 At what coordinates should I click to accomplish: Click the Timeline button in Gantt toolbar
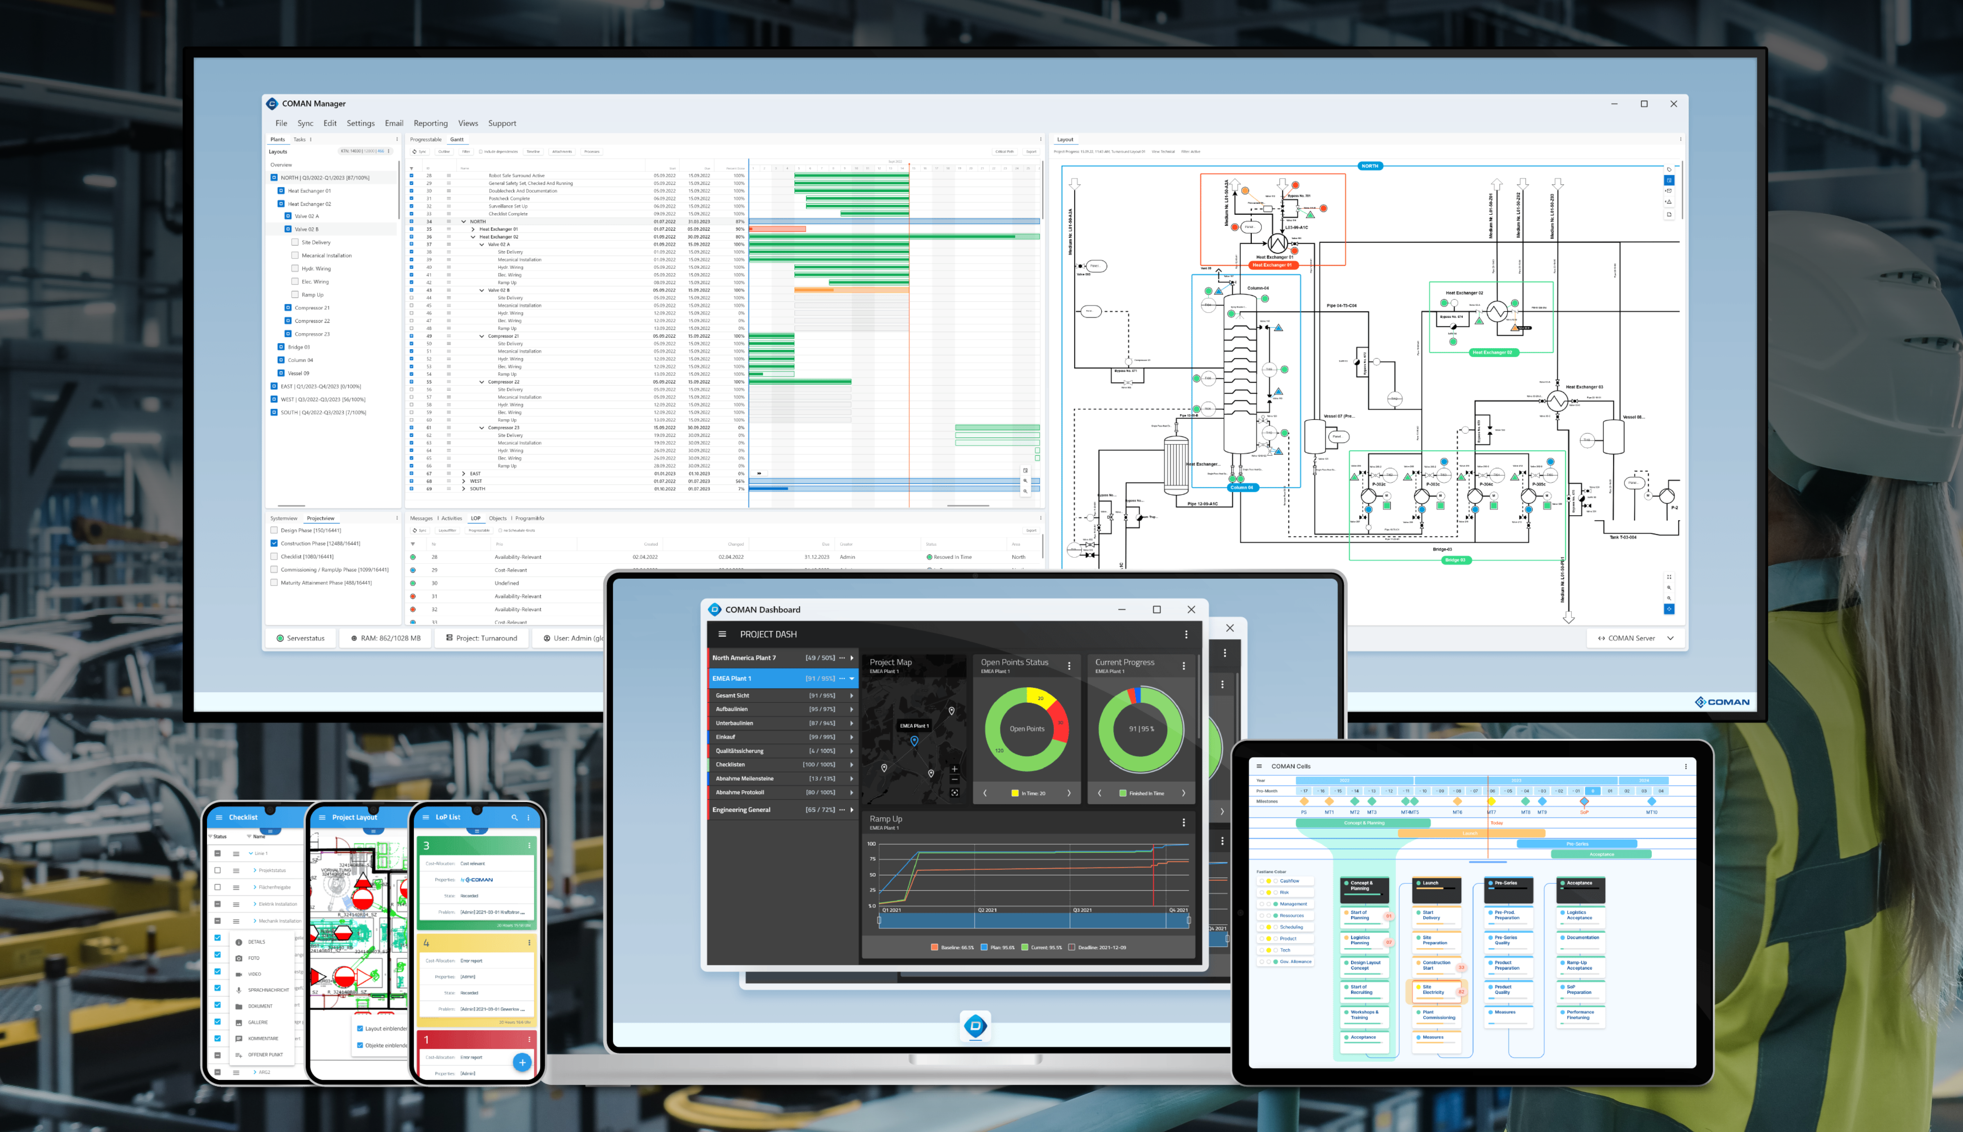click(x=533, y=152)
